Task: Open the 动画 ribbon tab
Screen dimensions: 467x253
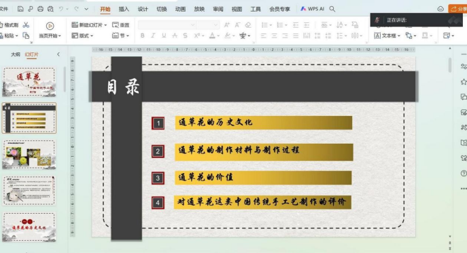Action: point(181,9)
